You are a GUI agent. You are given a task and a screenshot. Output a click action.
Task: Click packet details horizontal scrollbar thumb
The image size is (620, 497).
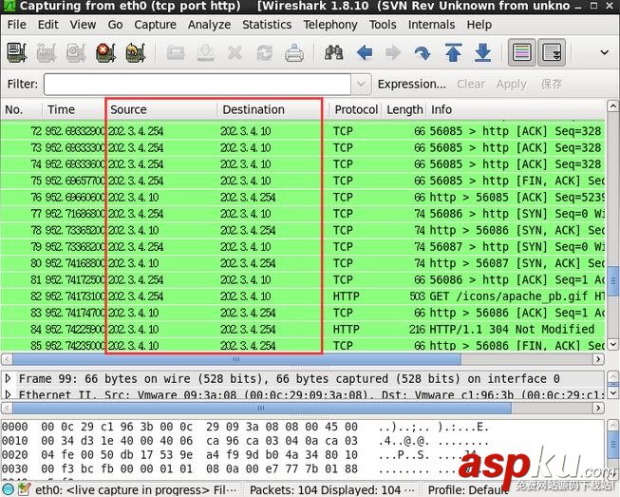261,408
